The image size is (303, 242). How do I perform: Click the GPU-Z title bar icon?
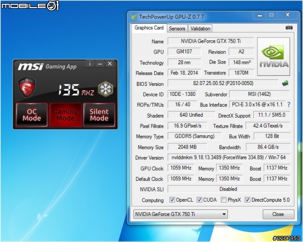tap(134, 17)
